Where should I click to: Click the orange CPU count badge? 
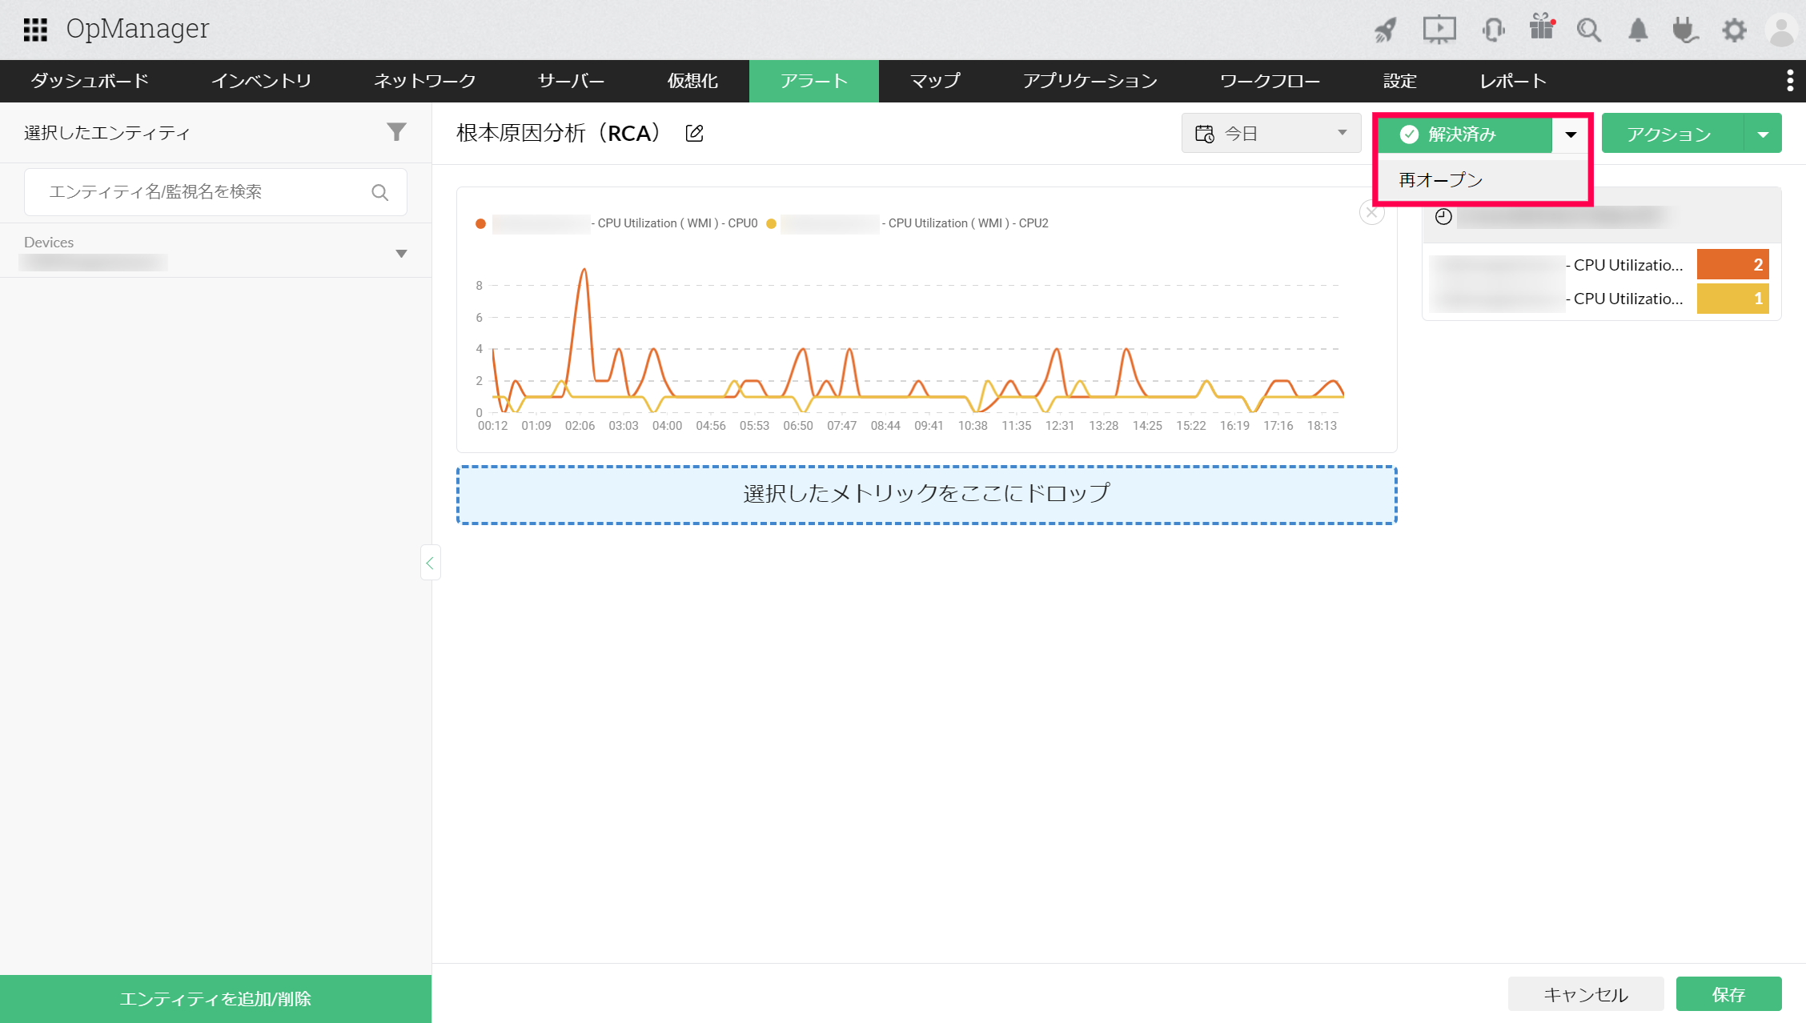coord(1732,265)
